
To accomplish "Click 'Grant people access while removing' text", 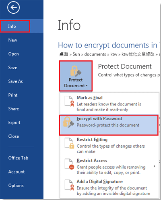I will point(111,167).
